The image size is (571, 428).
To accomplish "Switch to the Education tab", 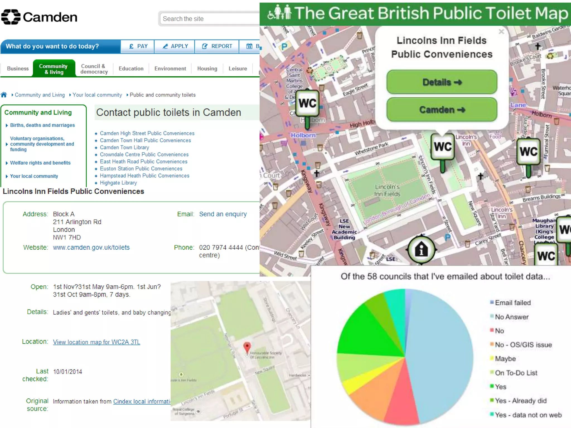I will pyautogui.click(x=131, y=69).
